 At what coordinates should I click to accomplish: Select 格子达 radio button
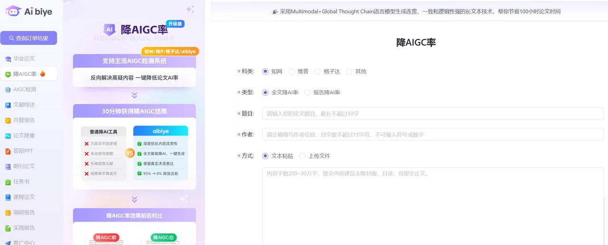tap(318, 71)
